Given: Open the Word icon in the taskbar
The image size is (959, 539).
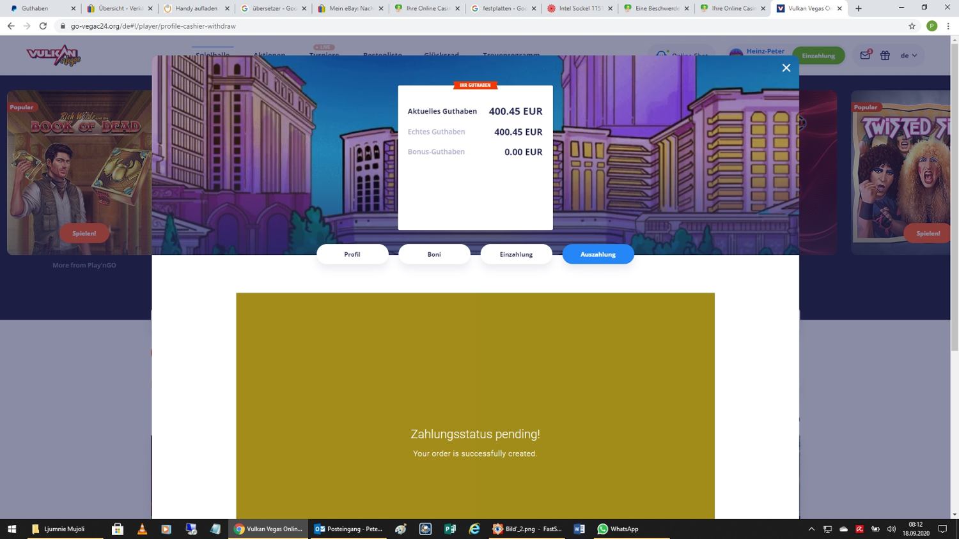Looking at the screenshot, I should (x=579, y=529).
